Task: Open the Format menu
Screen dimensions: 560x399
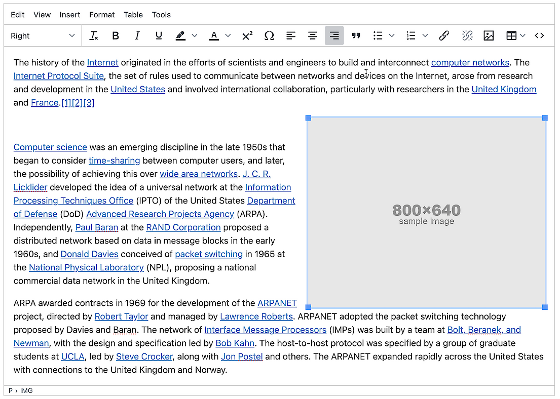Action: tap(102, 15)
